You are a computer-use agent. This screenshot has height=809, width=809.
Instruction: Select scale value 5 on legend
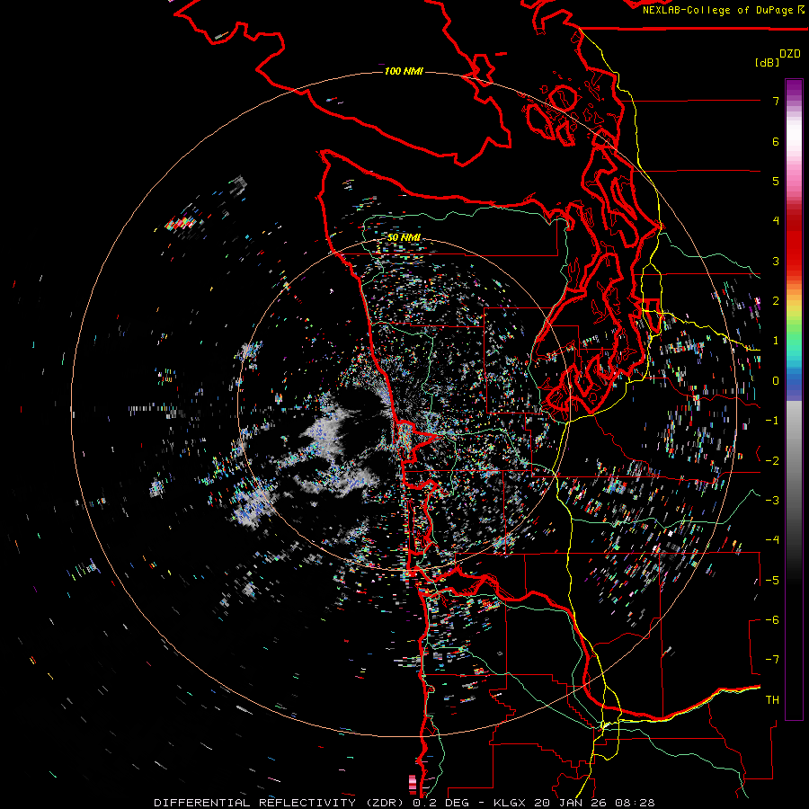776,181
